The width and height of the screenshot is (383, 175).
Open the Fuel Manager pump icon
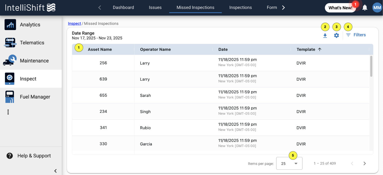[10, 97]
